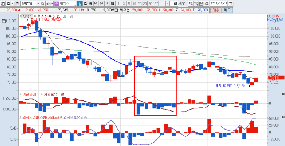Screen dimensions: 285x146
Task: Select the 초 second period toggle
Action: pos(107,3)
